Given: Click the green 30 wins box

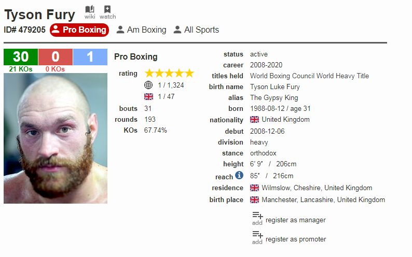Looking at the screenshot, I should tap(21, 56).
